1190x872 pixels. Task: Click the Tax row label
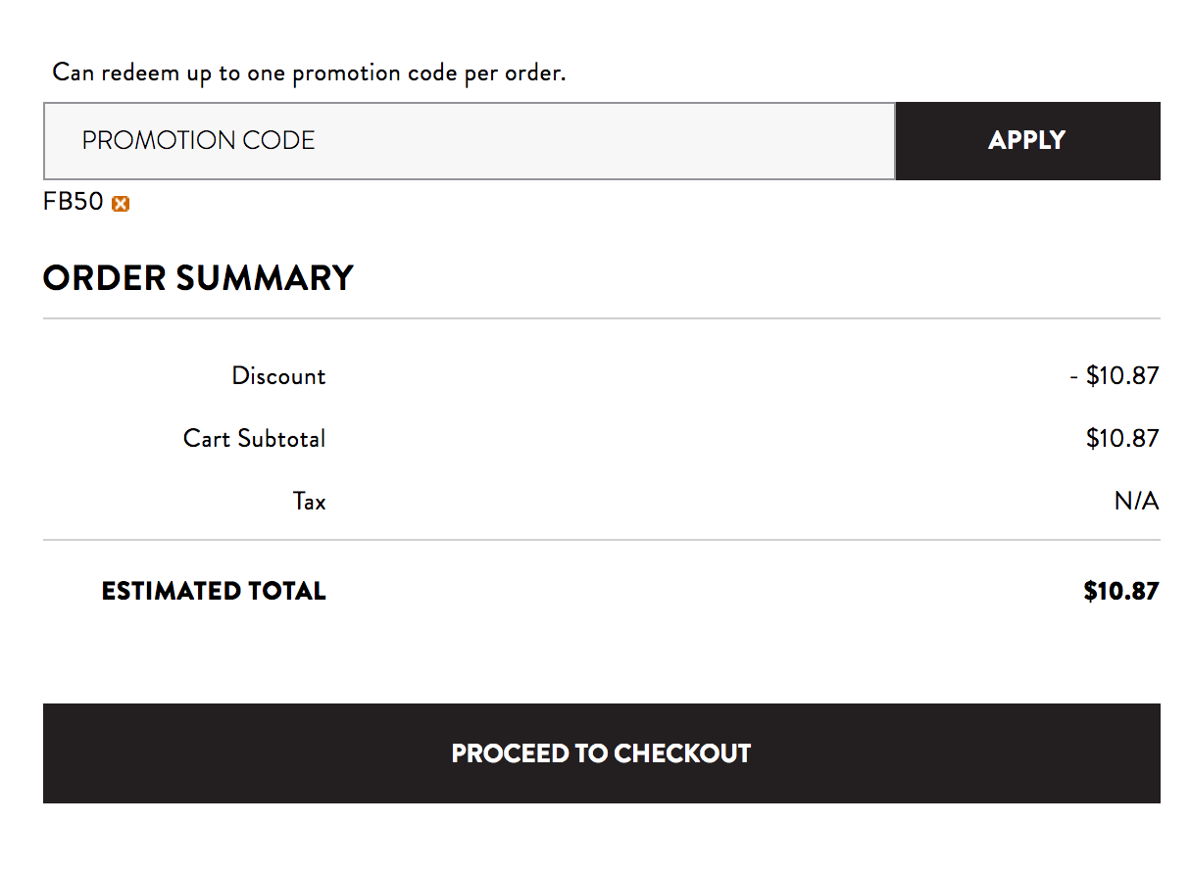click(310, 502)
